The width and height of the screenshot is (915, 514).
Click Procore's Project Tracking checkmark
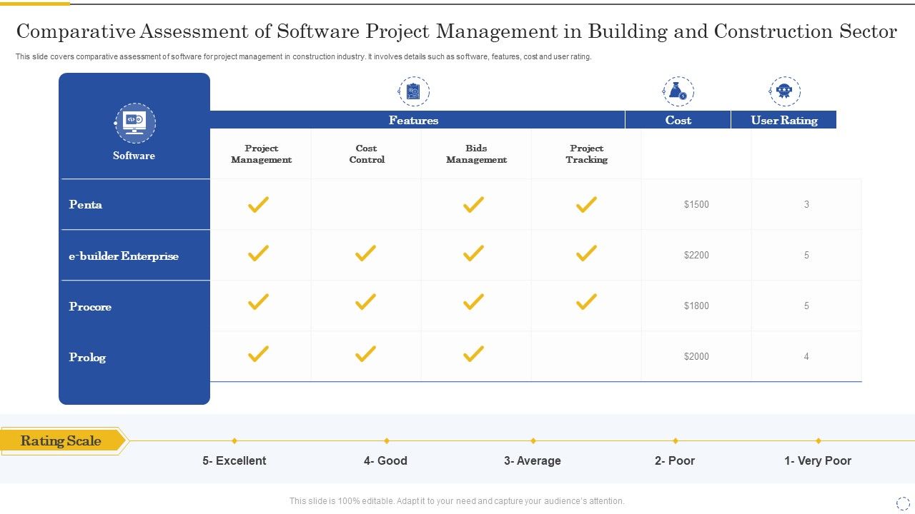pos(586,302)
